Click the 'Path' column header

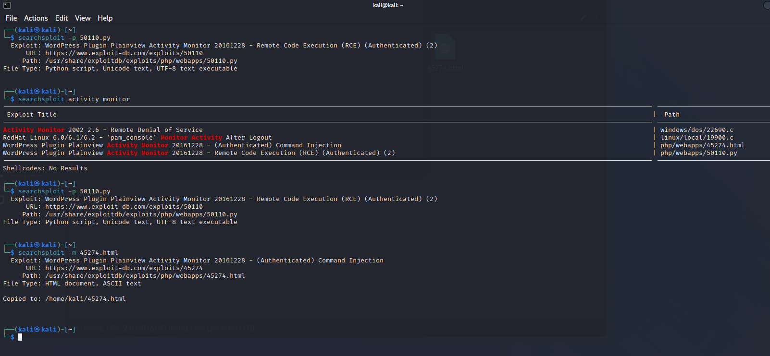pos(672,115)
